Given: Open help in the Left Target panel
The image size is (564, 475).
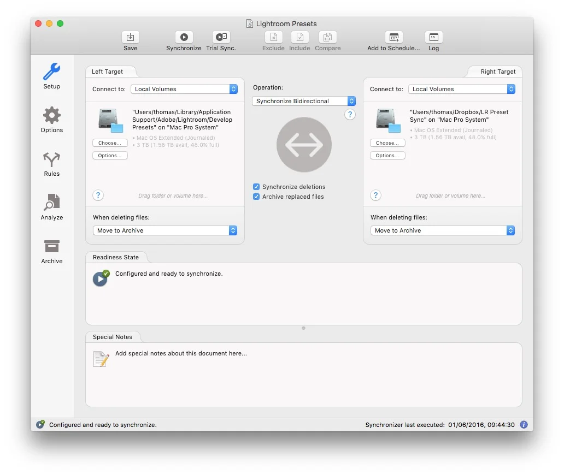Looking at the screenshot, I should click(x=98, y=195).
